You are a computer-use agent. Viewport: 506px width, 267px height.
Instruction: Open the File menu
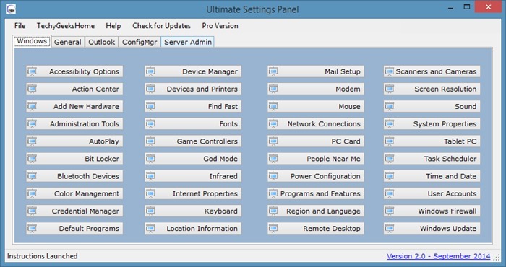[x=20, y=26]
